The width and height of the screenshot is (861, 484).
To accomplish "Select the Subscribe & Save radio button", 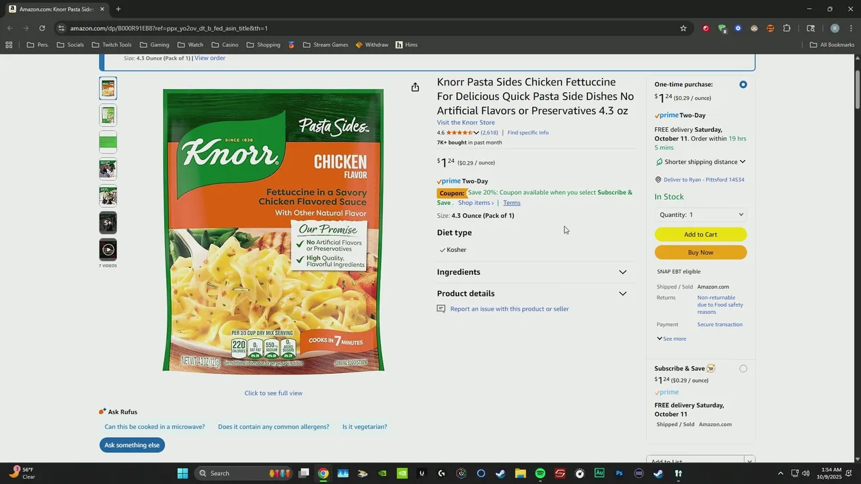I will [x=743, y=368].
